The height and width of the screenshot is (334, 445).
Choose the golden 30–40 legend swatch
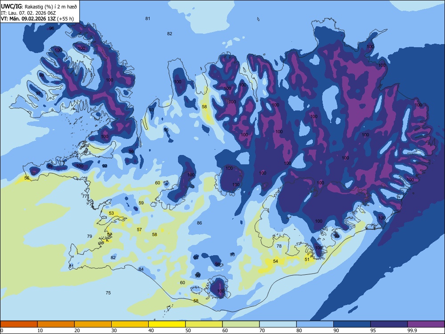coord(130,324)
